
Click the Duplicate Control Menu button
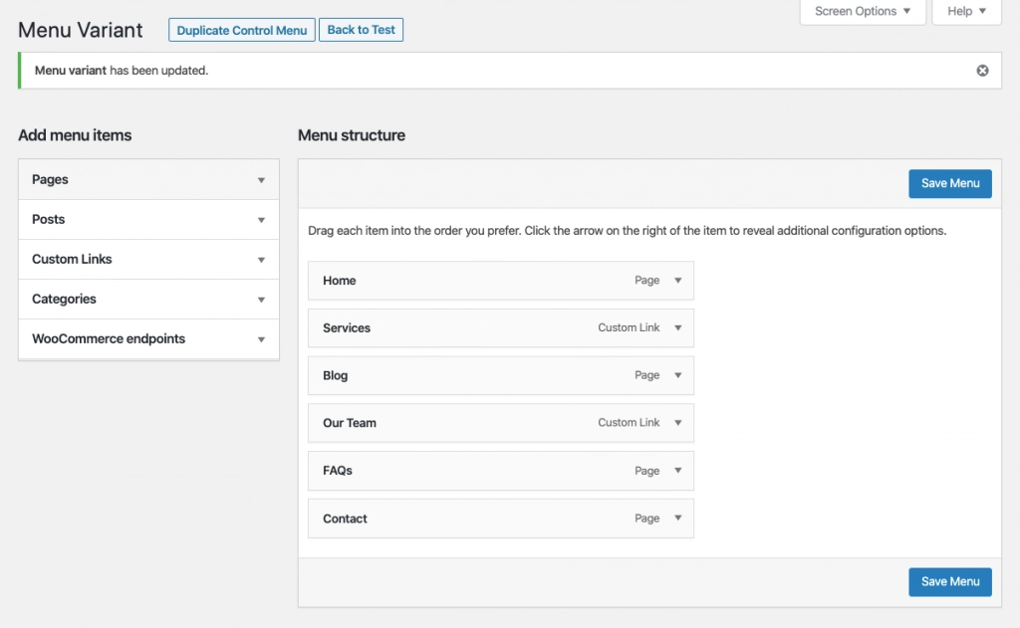click(x=242, y=30)
